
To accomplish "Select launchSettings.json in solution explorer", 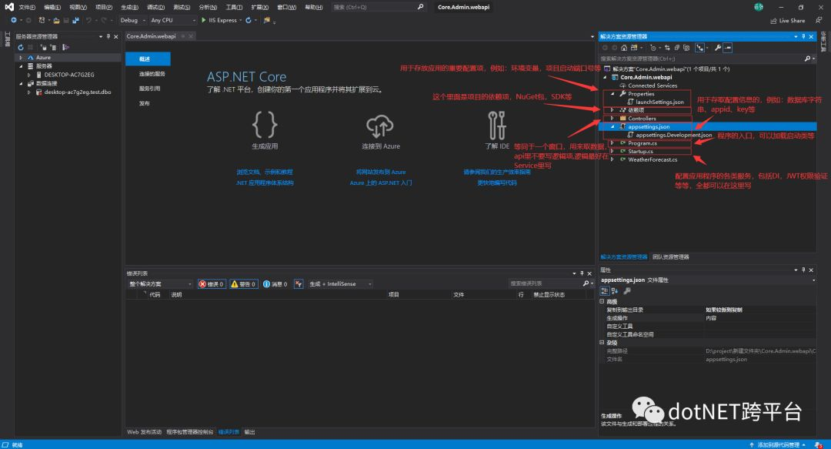I will [660, 102].
